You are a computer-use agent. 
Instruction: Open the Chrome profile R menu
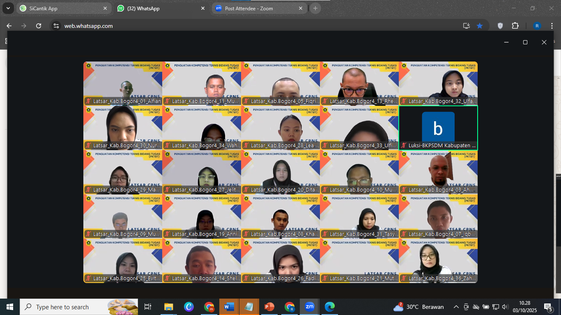tap(537, 26)
